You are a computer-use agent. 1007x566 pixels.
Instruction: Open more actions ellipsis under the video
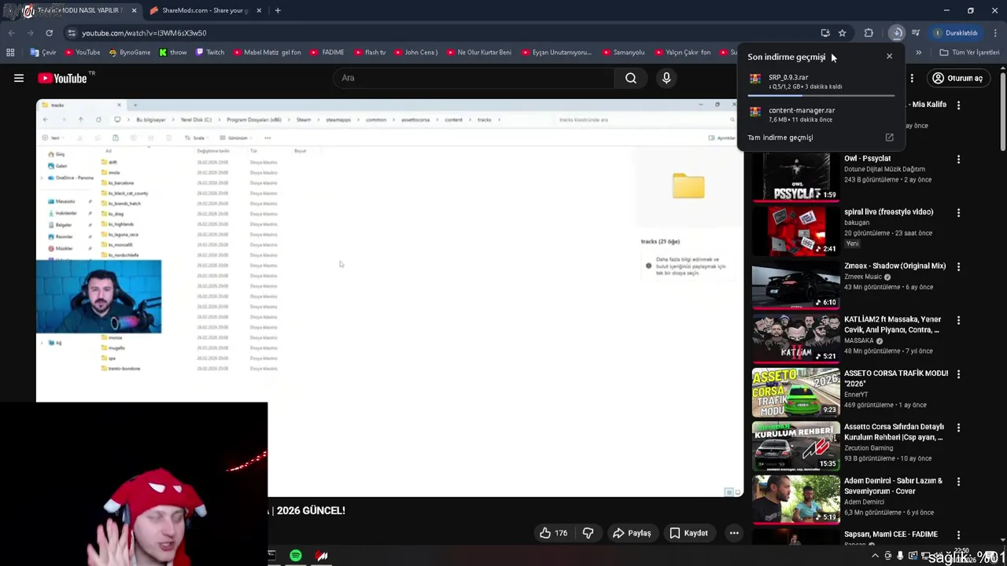tap(734, 533)
